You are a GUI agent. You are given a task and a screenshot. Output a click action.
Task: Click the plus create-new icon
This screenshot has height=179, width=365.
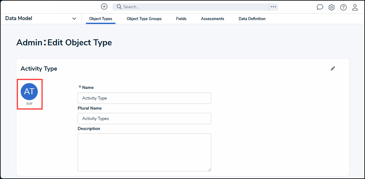coord(104,7)
